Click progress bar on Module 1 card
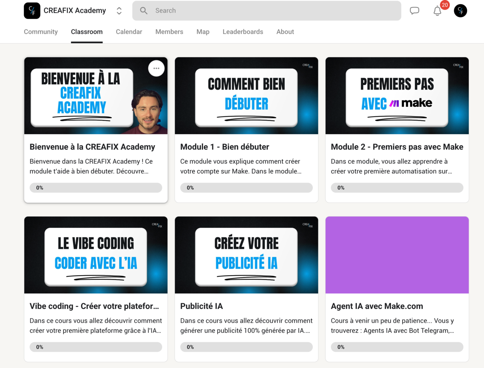The height and width of the screenshot is (368, 484). (x=246, y=188)
